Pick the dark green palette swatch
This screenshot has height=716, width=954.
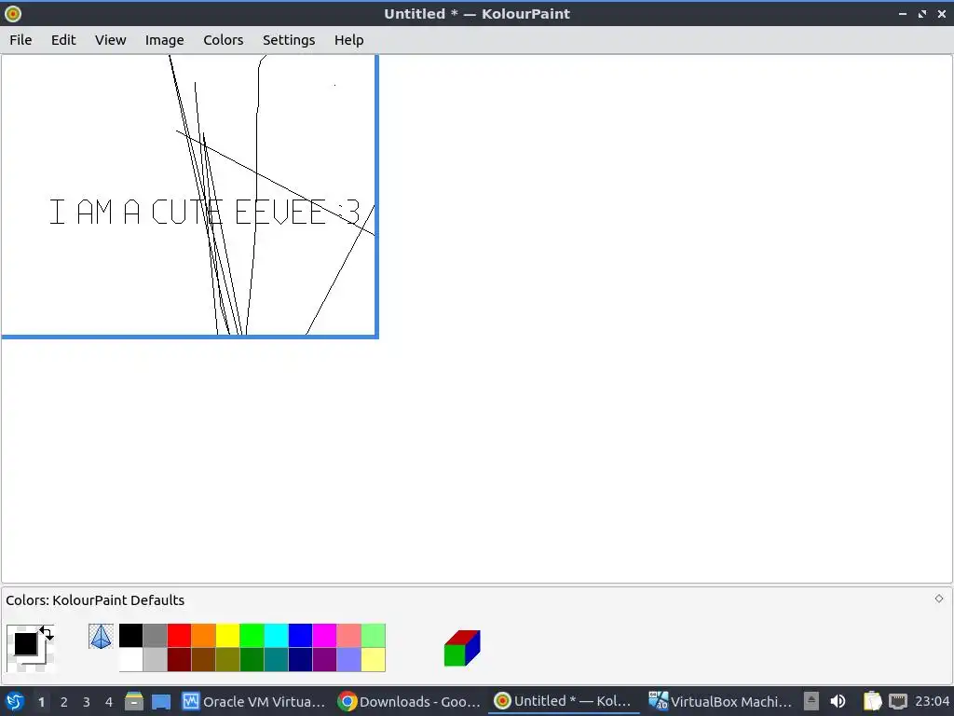pyautogui.click(x=252, y=659)
